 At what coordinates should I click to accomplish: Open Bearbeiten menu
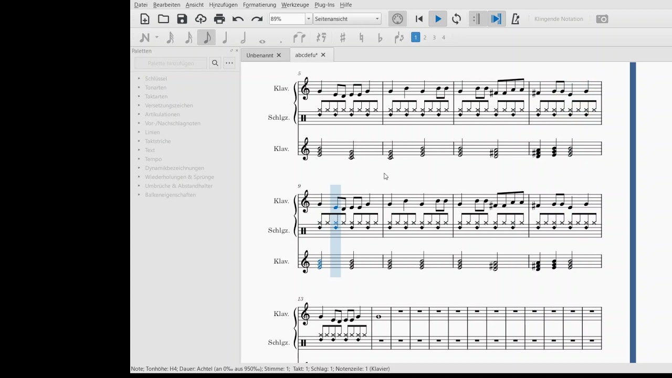166,5
